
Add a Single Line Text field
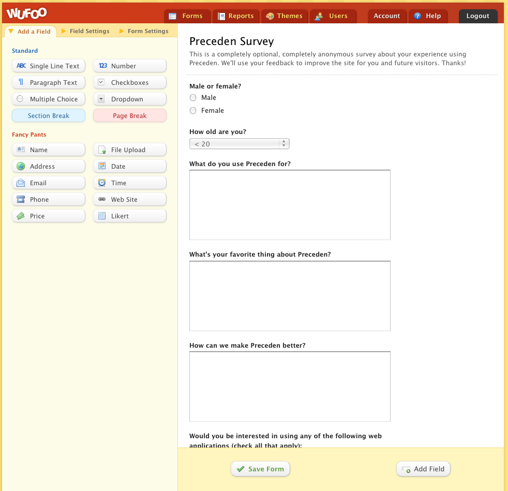49,66
